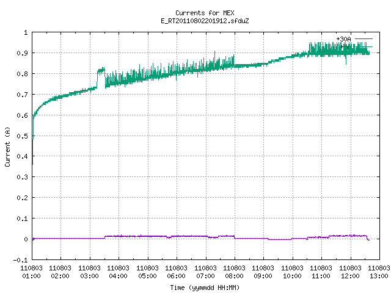Image resolution: width=391 pixels, height=293 pixels.
Task: Click the purple legend line sample beside +30A
Action: pos(364,39)
